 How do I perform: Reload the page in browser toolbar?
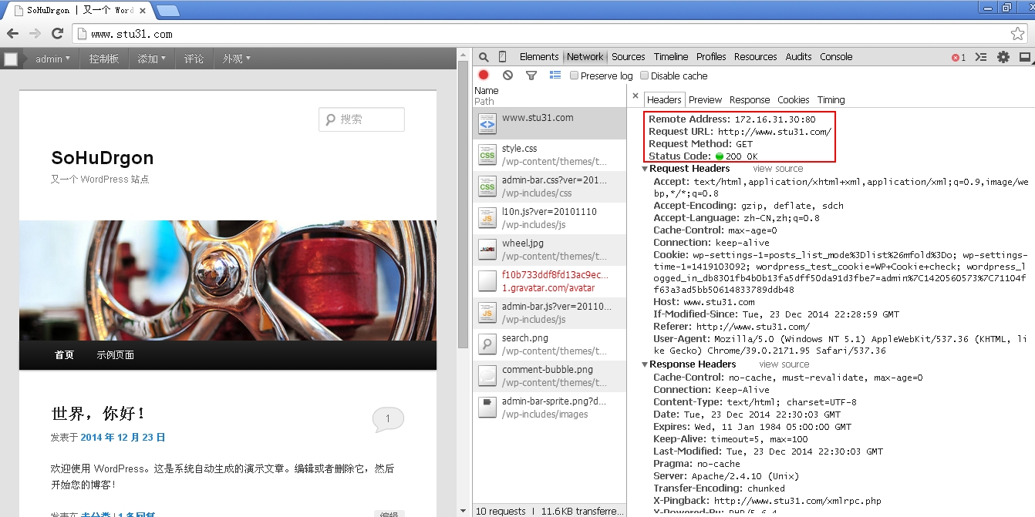point(57,33)
